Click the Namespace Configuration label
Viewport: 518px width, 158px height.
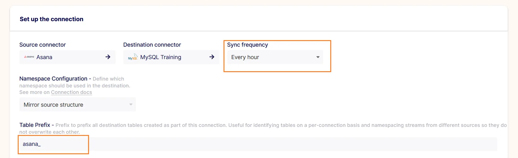(53, 79)
